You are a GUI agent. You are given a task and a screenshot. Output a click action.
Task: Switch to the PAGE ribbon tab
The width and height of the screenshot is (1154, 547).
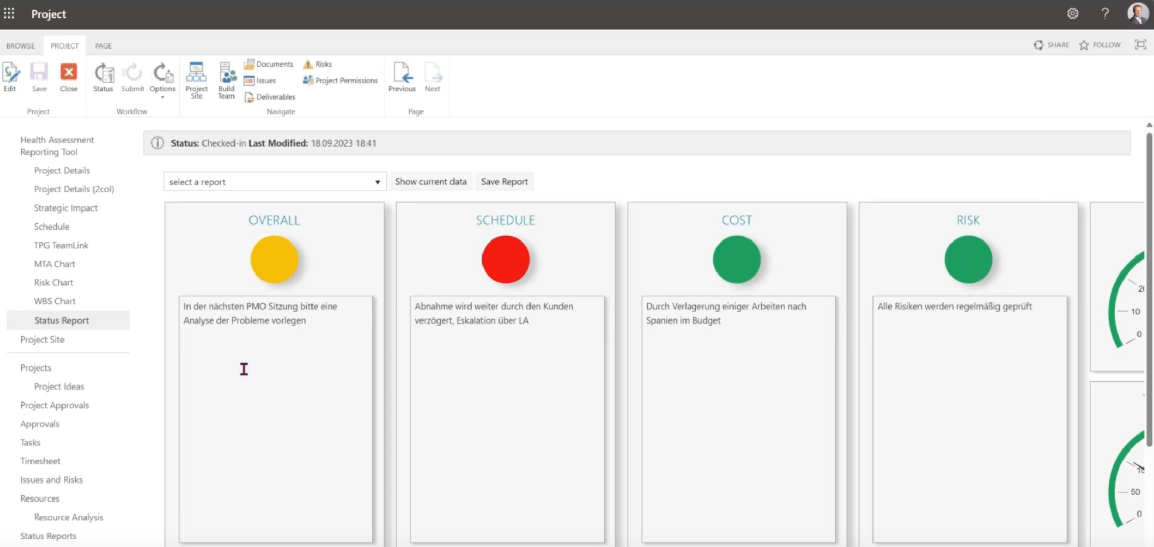click(103, 45)
